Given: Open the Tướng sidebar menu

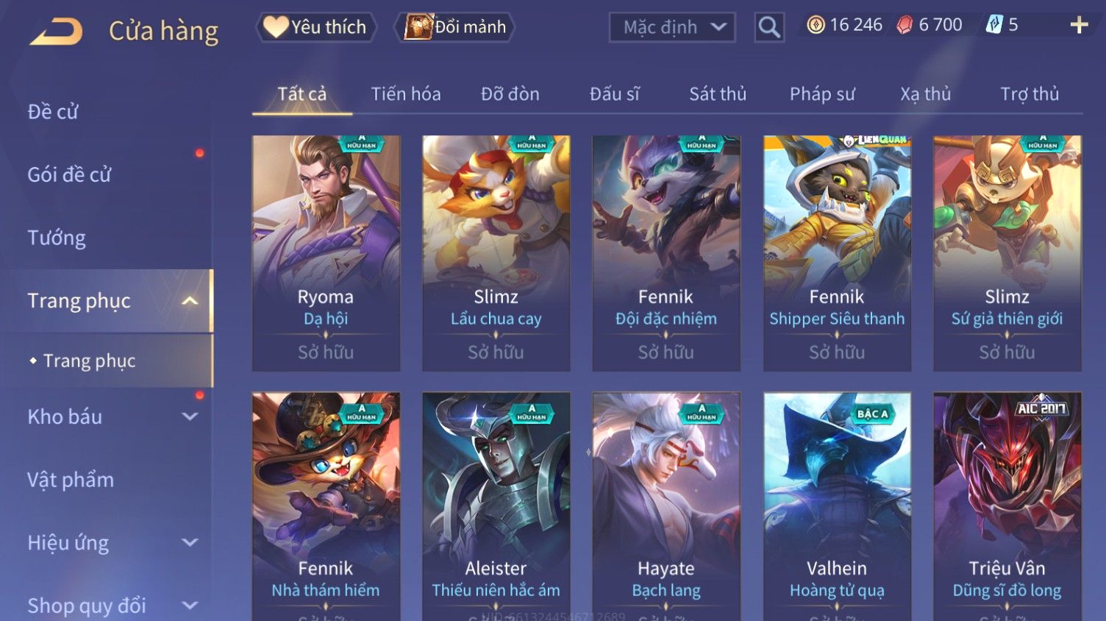Looking at the screenshot, I should pos(57,238).
